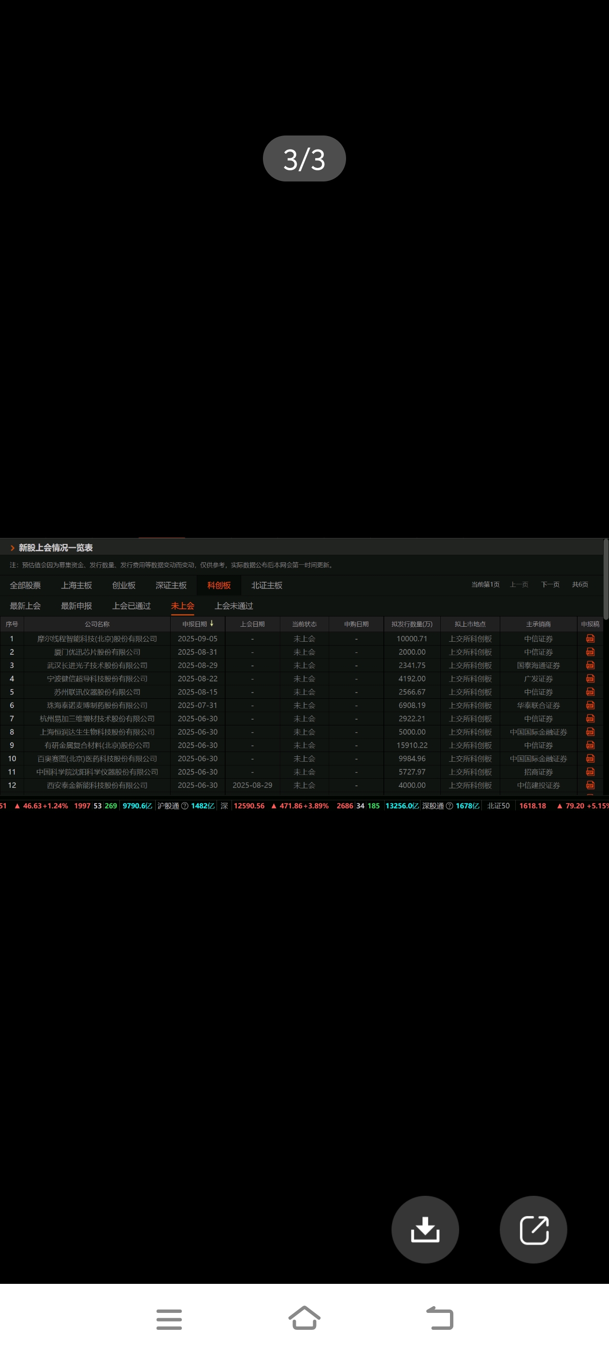Click the table's vertical scrollbar
This screenshot has width=609, height=1355.
[606, 579]
